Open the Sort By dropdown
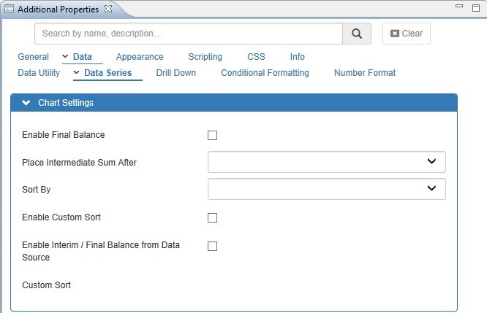Viewport: 487px width, 313px height. point(327,189)
